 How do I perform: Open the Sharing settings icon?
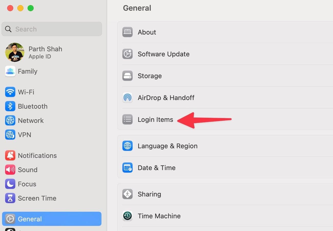pos(127,194)
